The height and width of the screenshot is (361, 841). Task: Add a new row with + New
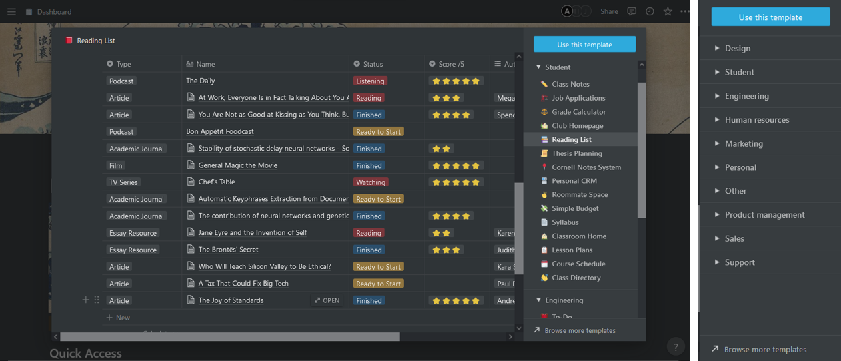pos(119,318)
